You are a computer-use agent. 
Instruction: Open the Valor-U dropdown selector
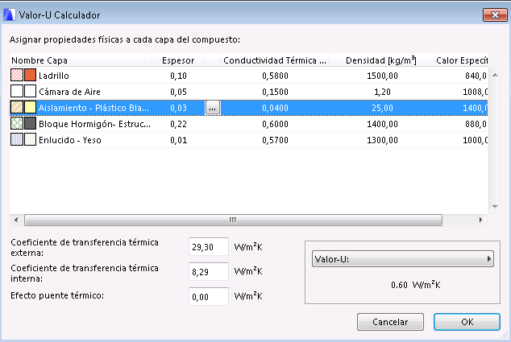[402, 259]
